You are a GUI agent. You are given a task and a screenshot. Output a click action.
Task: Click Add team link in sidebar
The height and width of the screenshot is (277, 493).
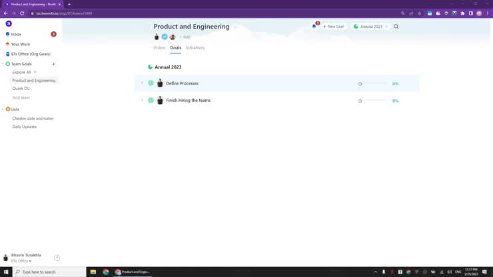tap(21, 97)
